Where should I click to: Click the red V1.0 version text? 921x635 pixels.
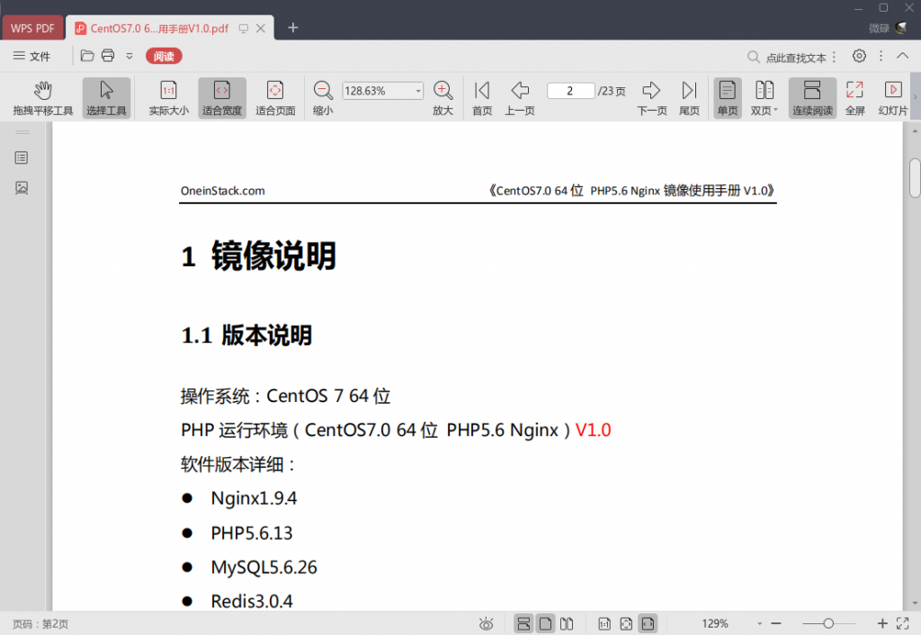(x=593, y=430)
